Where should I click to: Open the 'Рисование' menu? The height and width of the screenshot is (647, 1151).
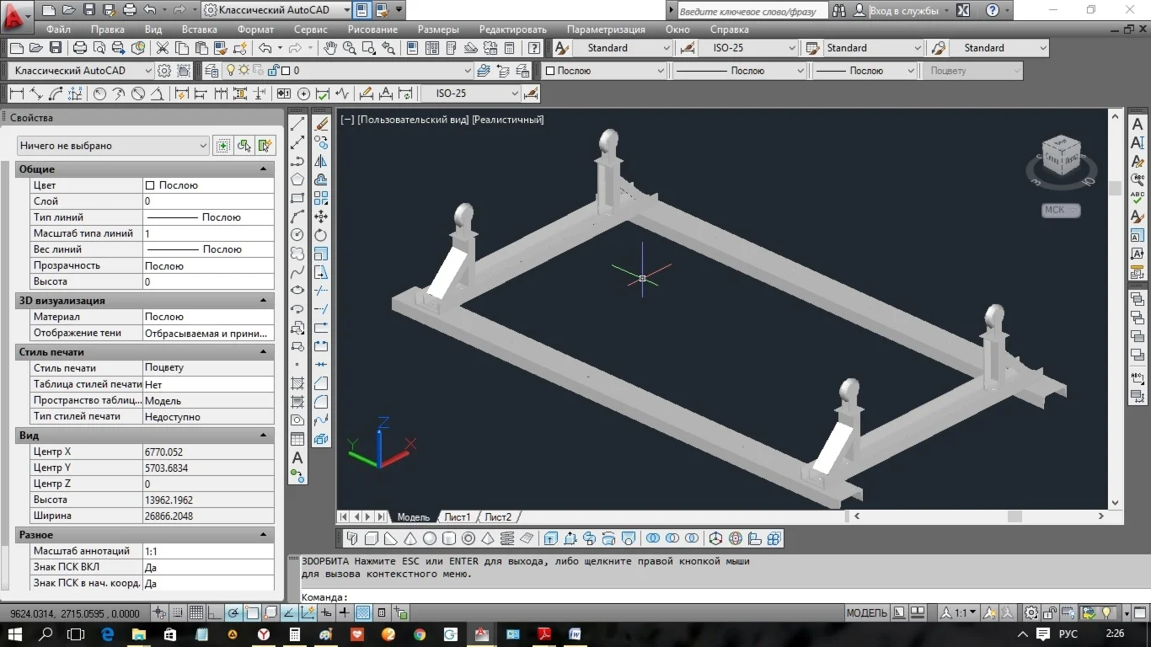pos(372,29)
